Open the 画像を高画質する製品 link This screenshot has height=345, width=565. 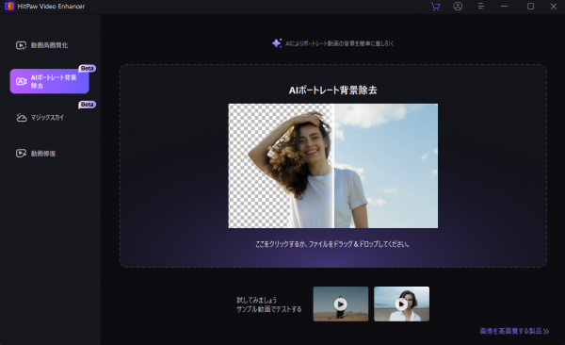point(514,331)
